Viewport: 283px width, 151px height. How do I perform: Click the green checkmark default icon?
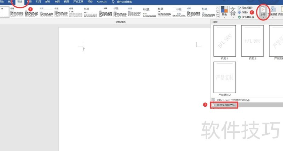[x=239, y=17]
